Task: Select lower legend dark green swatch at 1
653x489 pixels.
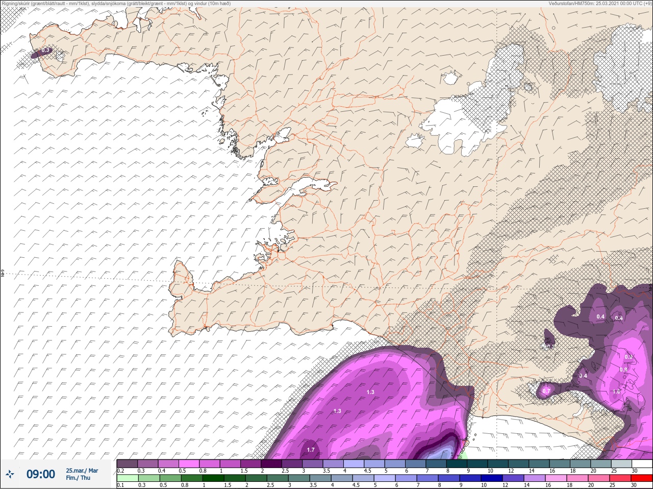Action: 213,478
